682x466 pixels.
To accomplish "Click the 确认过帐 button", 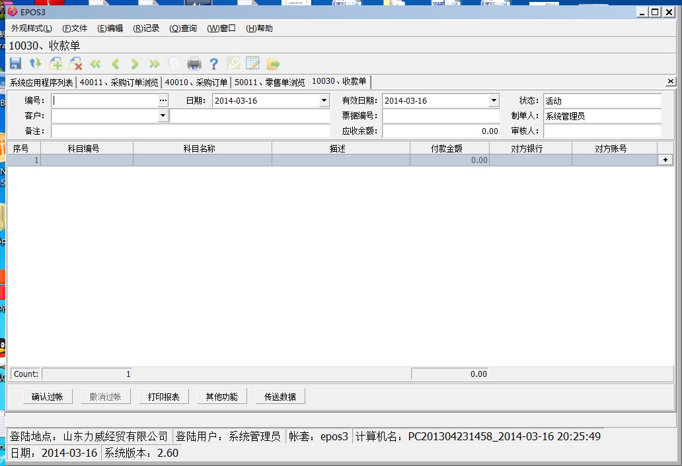I will point(47,397).
